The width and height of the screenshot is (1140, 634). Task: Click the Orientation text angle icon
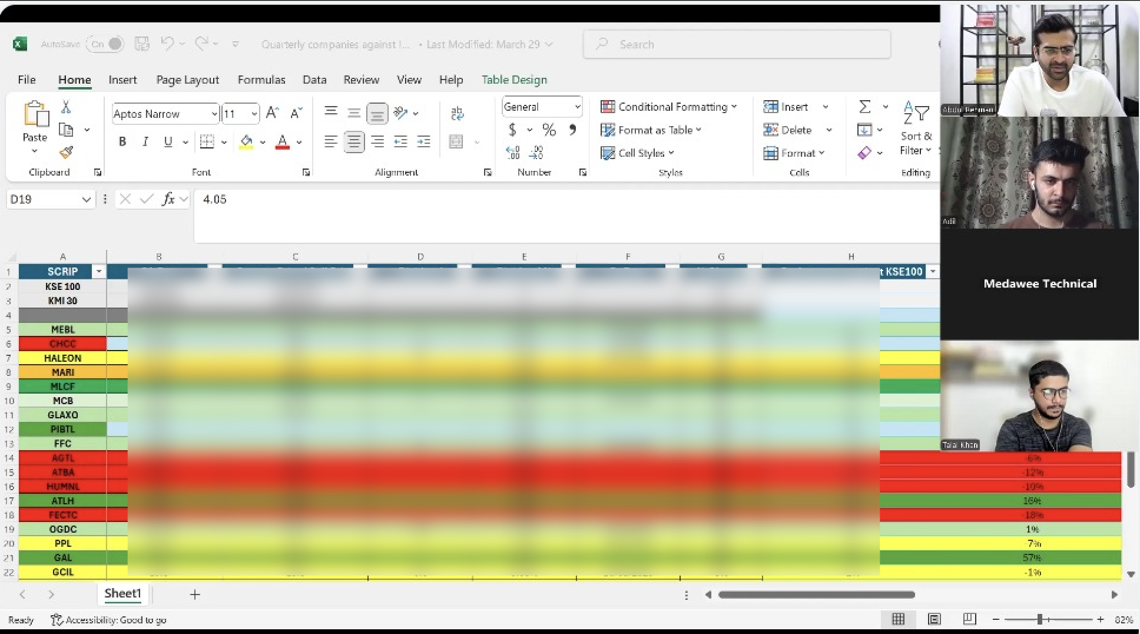coord(401,113)
